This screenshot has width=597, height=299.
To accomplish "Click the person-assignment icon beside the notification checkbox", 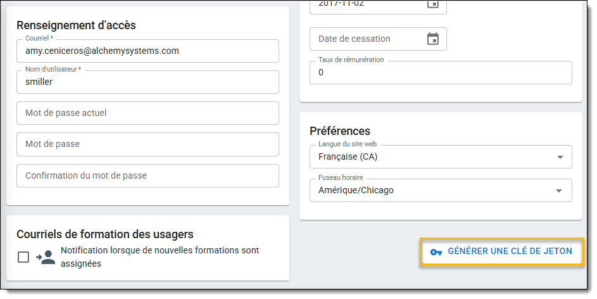I will coord(46,257).
